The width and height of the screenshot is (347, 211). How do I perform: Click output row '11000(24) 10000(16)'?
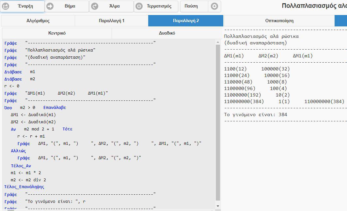click(257, 75)
